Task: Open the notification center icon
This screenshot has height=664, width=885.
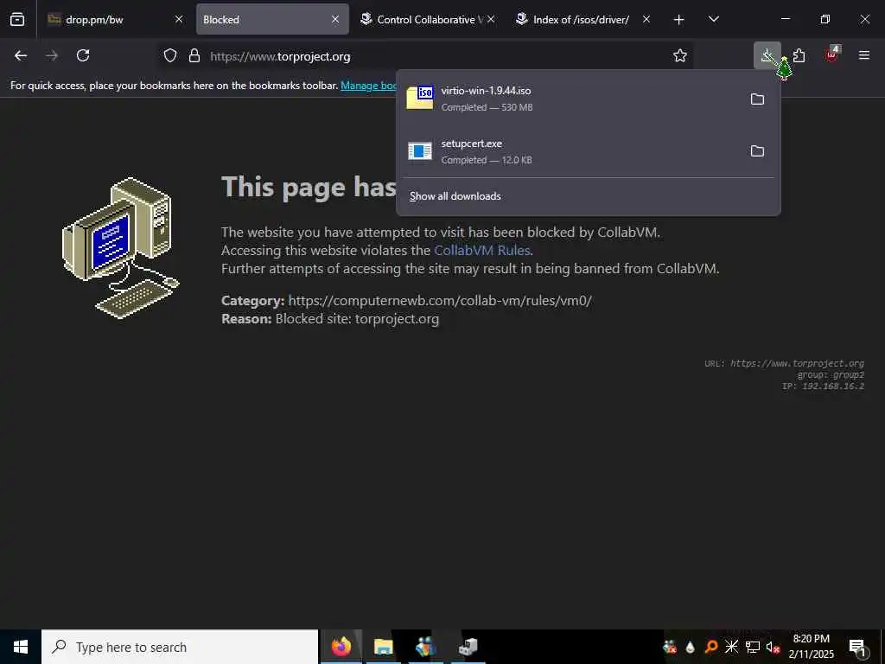Action: pyautogui.click(x=857, y=647)
